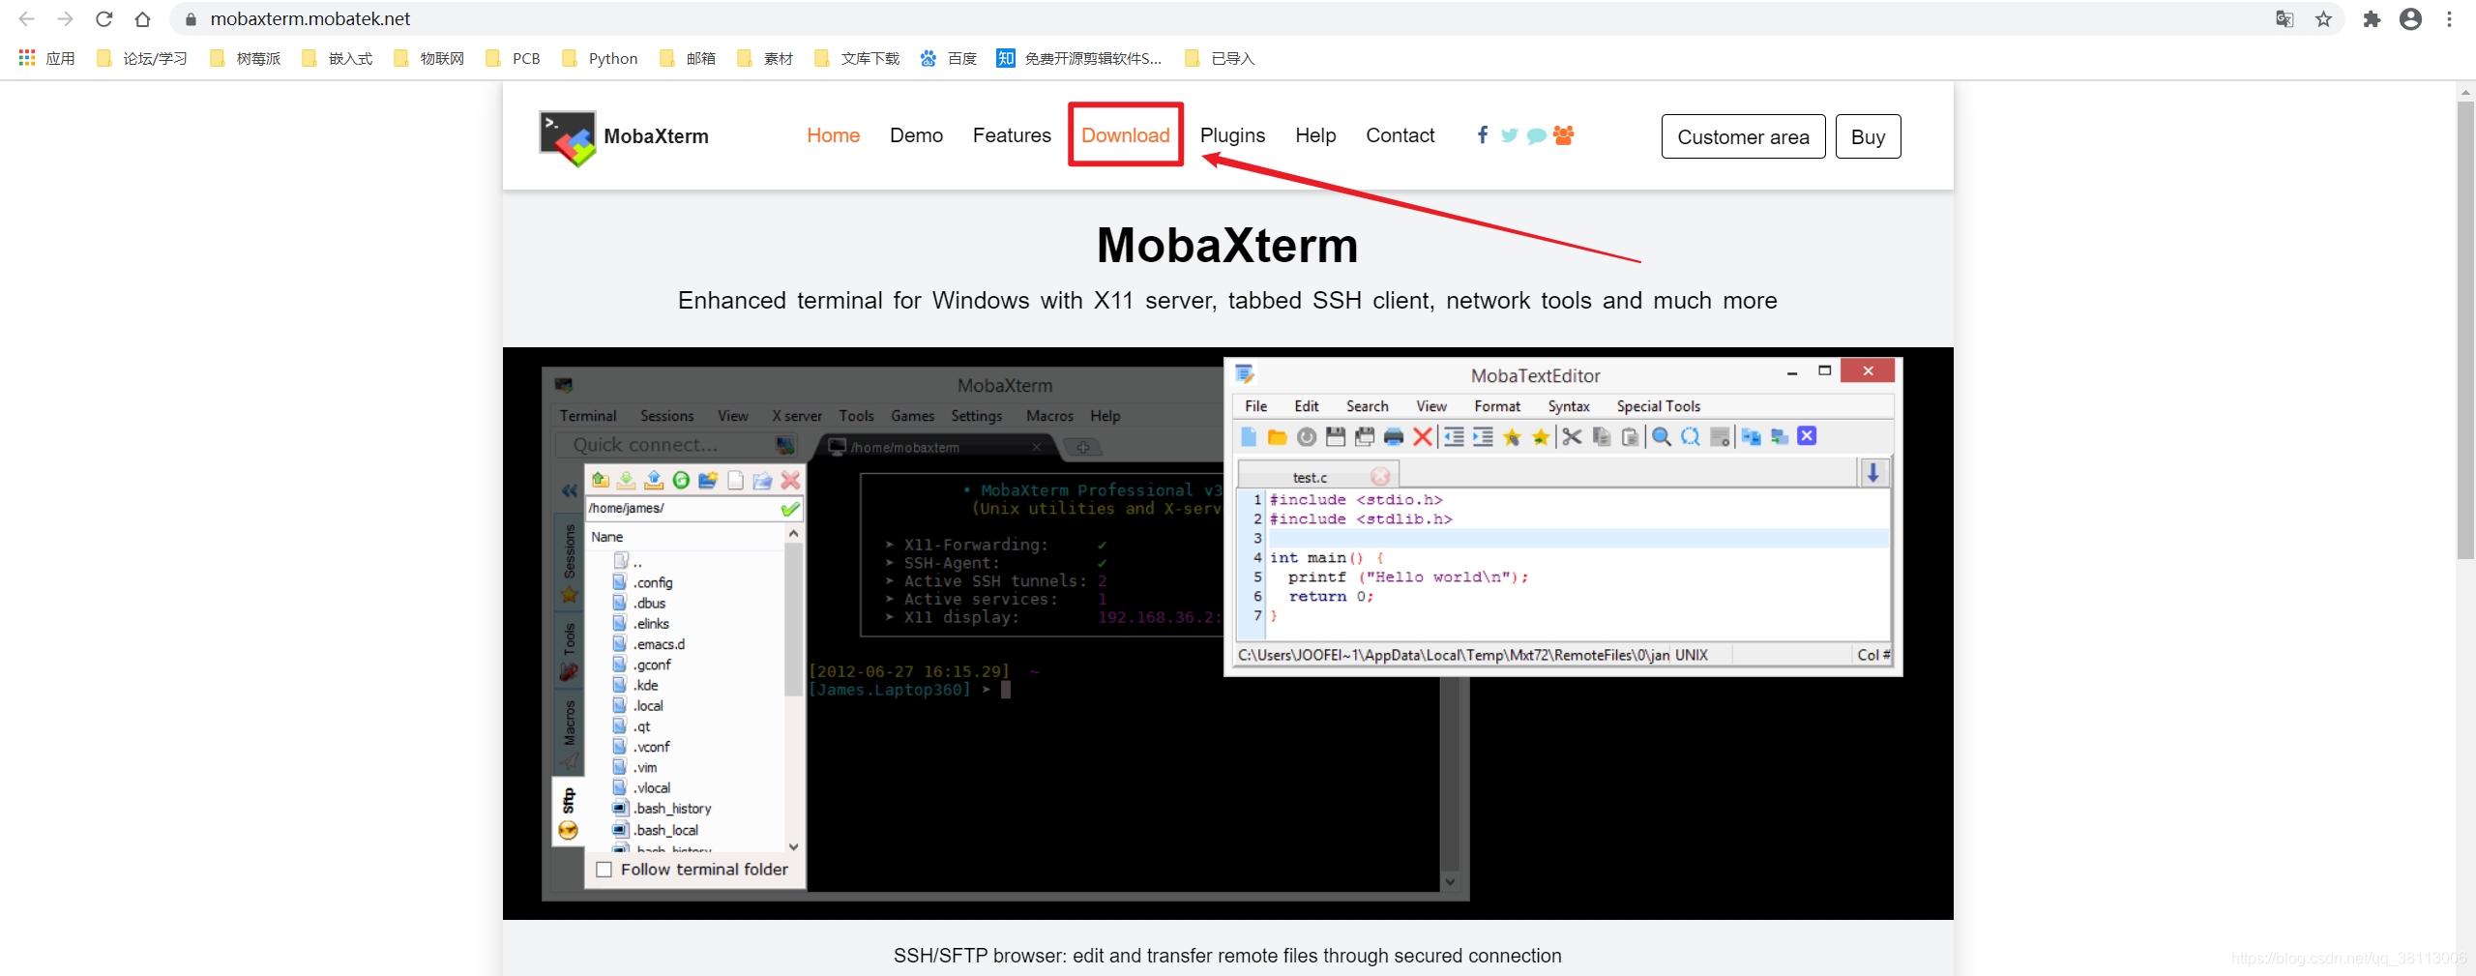Go to the Home nav item

[833, 135]
